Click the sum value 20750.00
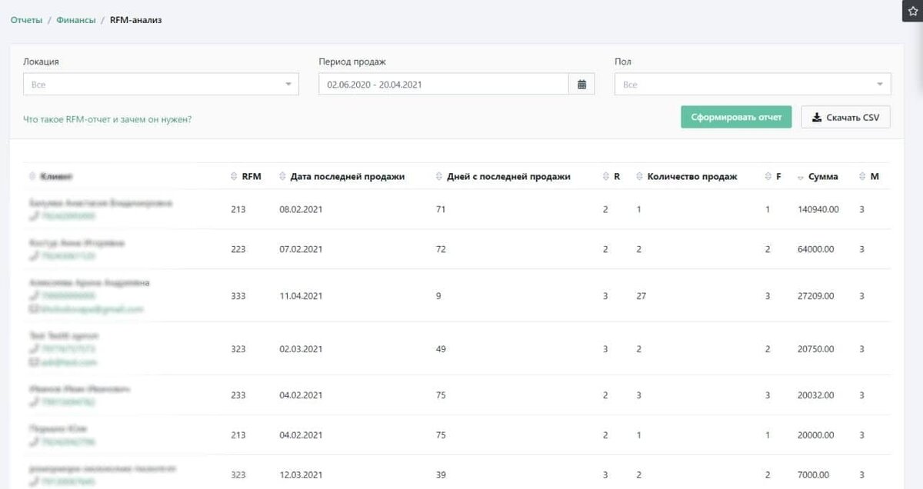 click(816, 349)
